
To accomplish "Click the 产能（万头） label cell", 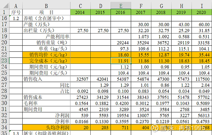I will 46,24.
